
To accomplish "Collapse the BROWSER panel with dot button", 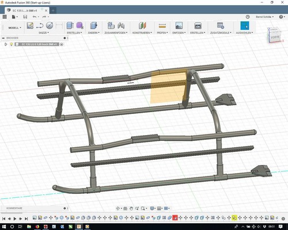I will click(x=65, y=38).
